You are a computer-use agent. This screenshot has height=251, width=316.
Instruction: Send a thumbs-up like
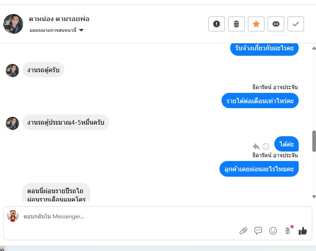(303, 231)
